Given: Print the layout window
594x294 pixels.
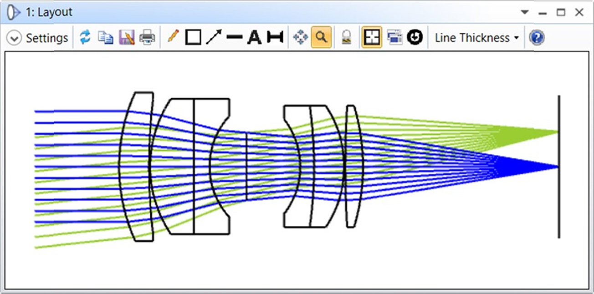Looking at the screenshot, I should [x=147, y=38].
